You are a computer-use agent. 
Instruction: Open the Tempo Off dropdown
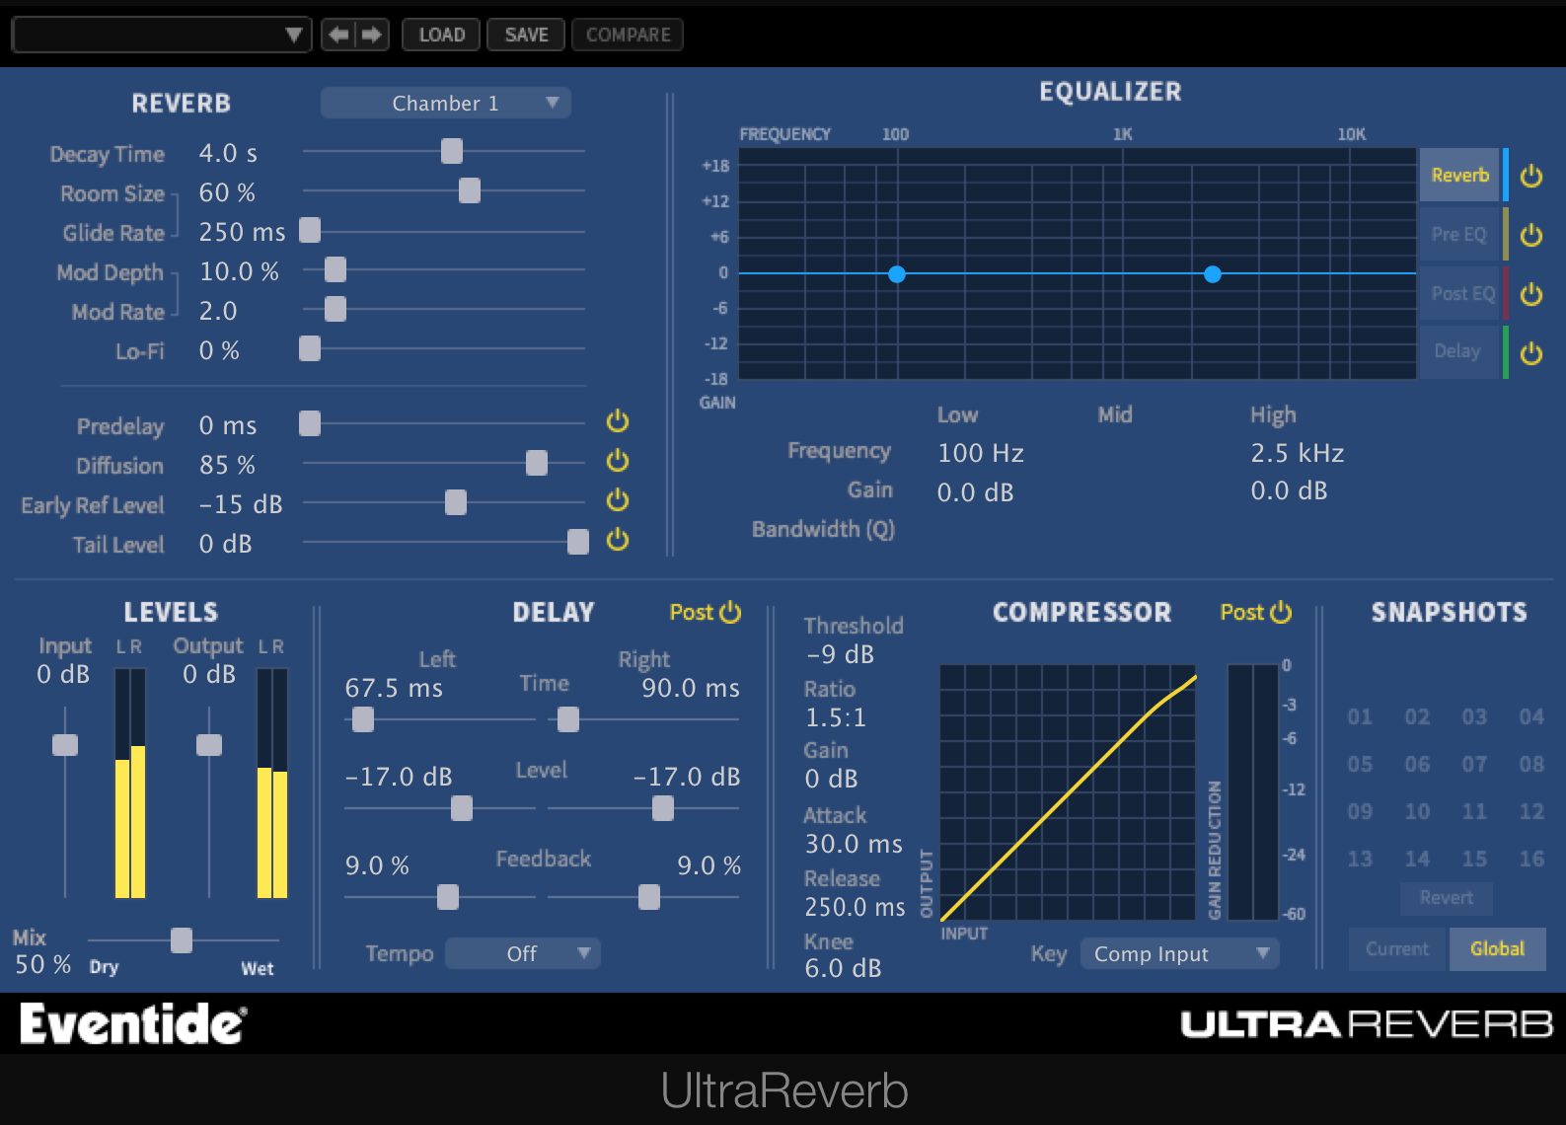523,953
